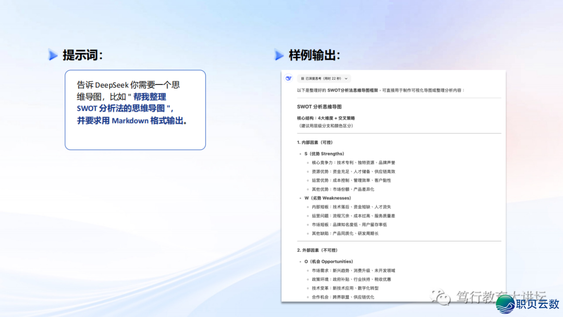
Task: Click the blue arrow beside 提示词 heading
Action: click(x=53, y=55)
